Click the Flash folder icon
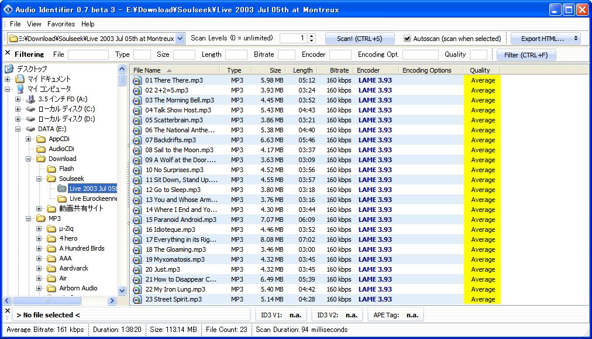The height and width of the screenshot is (339, 592). click(51, 169)
